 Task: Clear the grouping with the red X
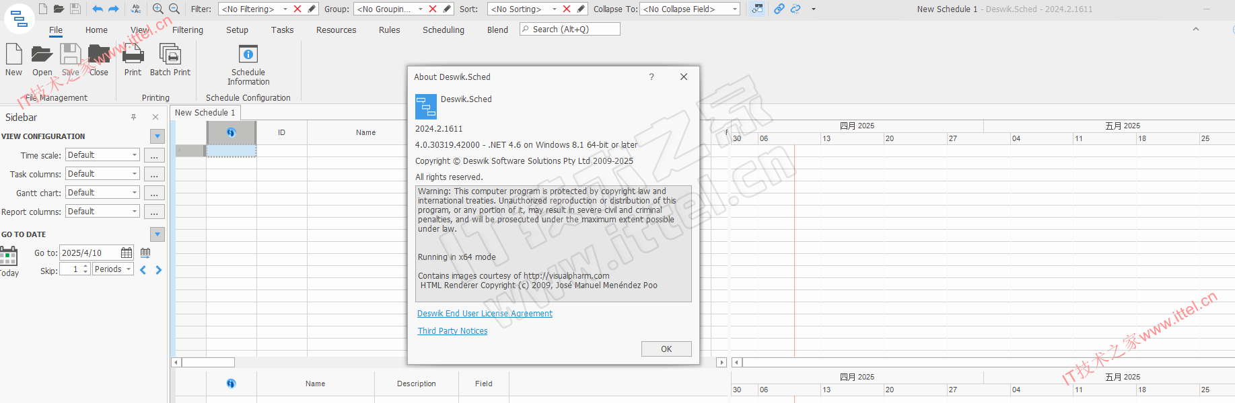[x=433, y=9]
